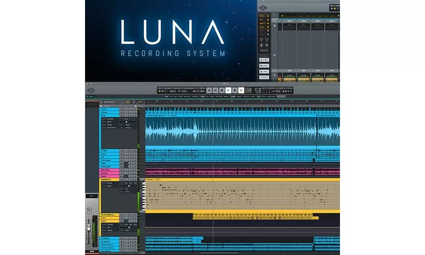This screenshot has width=425, height=255.
Task: Toggle INPUTS row visibility in the upper mixer window
Action: 264,16
